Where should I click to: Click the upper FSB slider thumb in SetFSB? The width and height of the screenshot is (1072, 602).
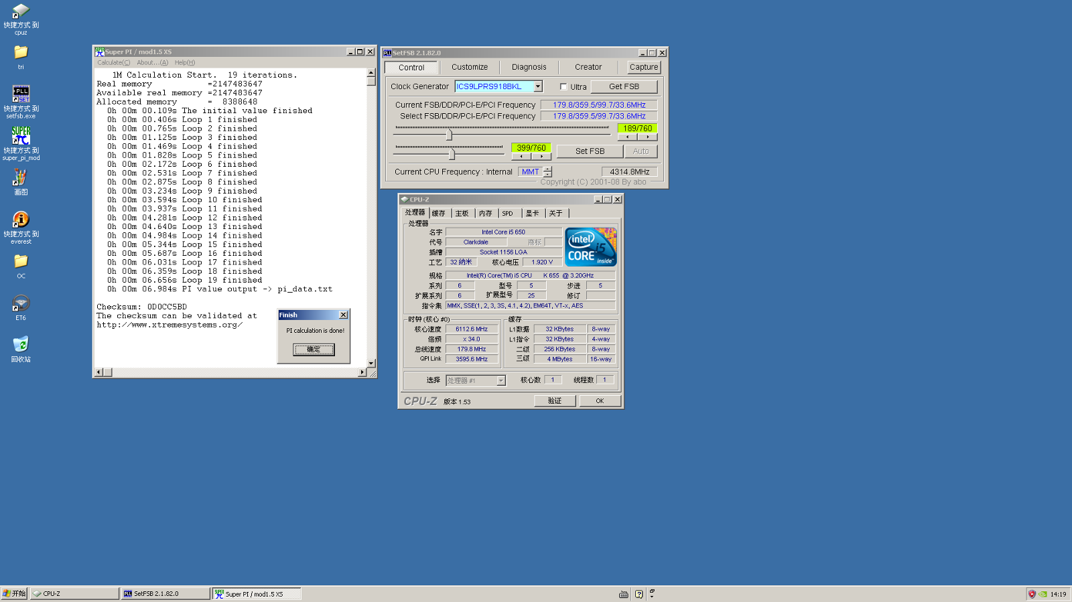(449, 135)
